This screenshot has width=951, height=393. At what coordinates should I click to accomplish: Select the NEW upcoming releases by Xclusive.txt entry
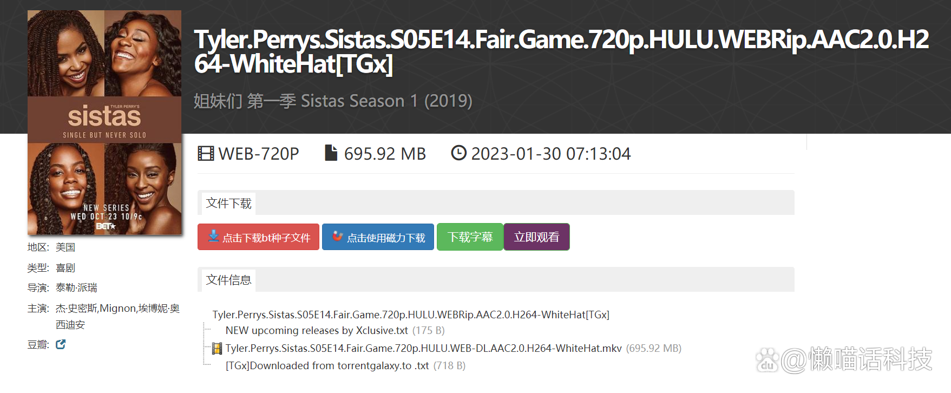point(317,330)
